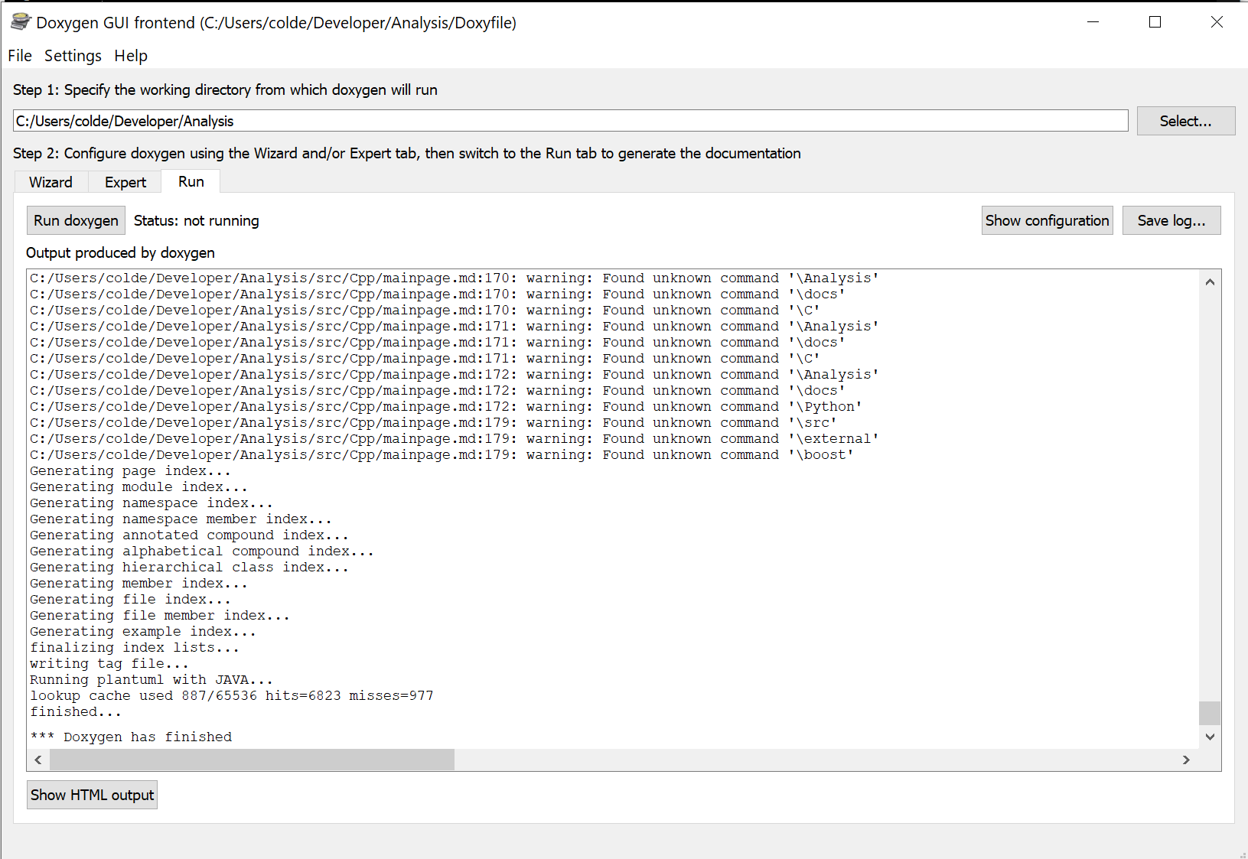Minimize the Doxygen window
The height and width of the screenshot is (859, 1248).
pyautogui.click(x=1093, y=22)
